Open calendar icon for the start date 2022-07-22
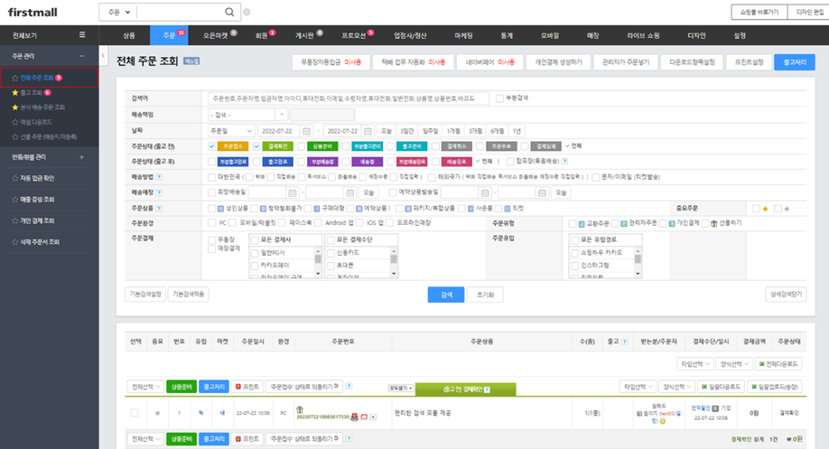Screen dimensions: 829x449 pyautogui.click(x=306, y=131)
